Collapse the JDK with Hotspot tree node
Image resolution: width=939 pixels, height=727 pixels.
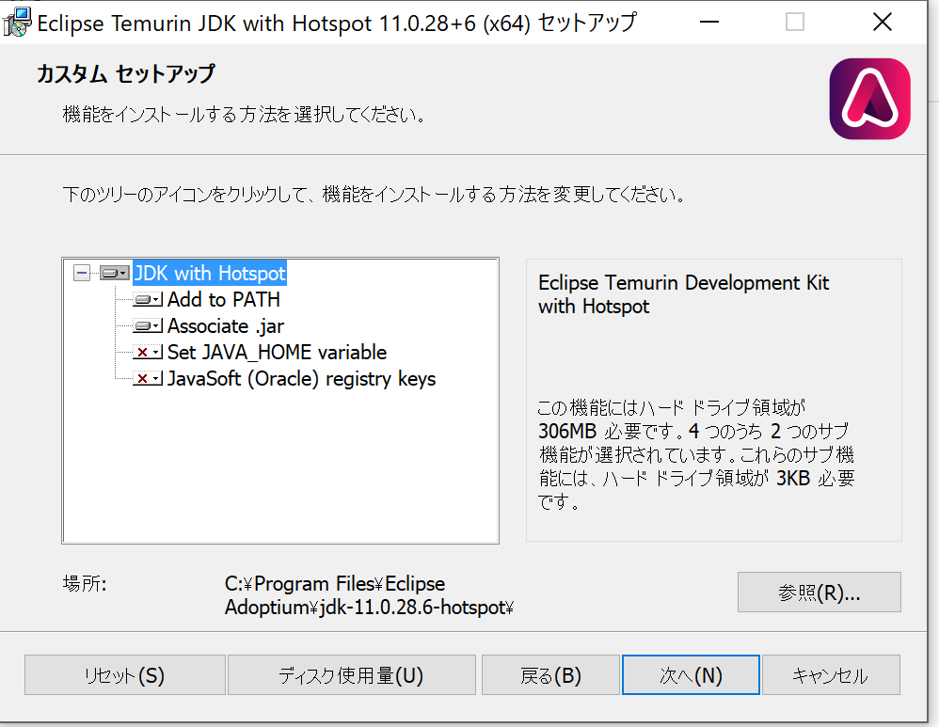[82, 274]
